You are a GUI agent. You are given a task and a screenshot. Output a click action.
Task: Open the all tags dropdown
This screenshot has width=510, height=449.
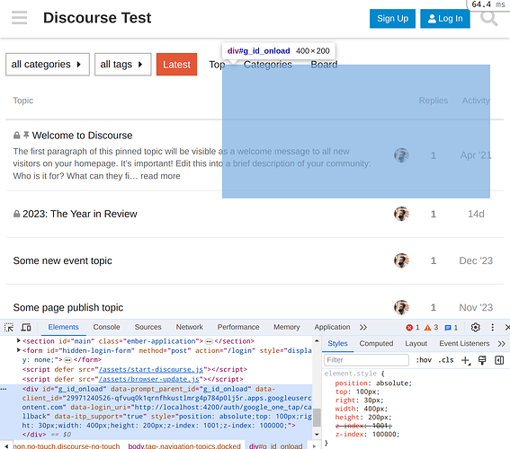point(123,65)
